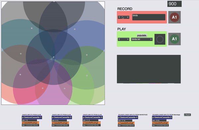Select the 900 number box
The height and width of the screenshot is (130, 199).
coord(174,4)
